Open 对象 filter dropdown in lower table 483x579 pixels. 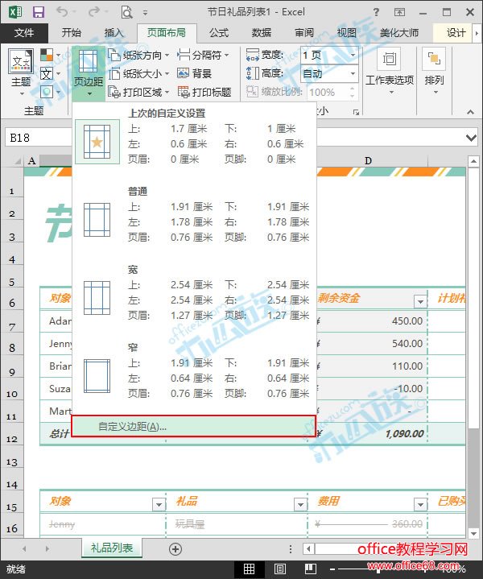pos(159,504)
